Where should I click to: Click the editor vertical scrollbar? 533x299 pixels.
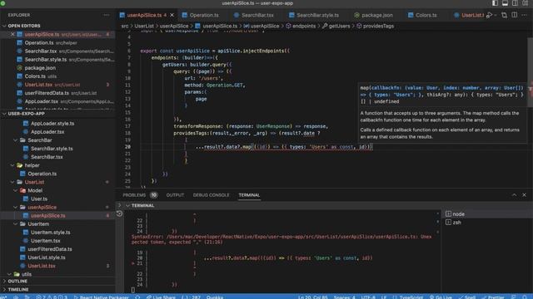pos(531,73)
